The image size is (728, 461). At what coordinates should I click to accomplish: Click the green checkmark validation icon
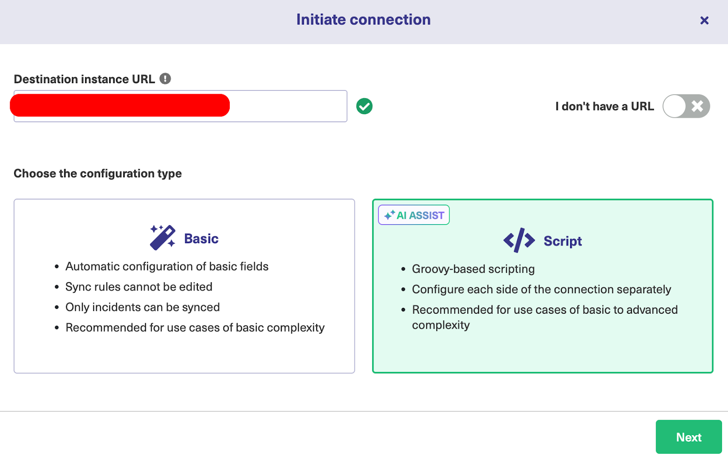pos(364,106)
